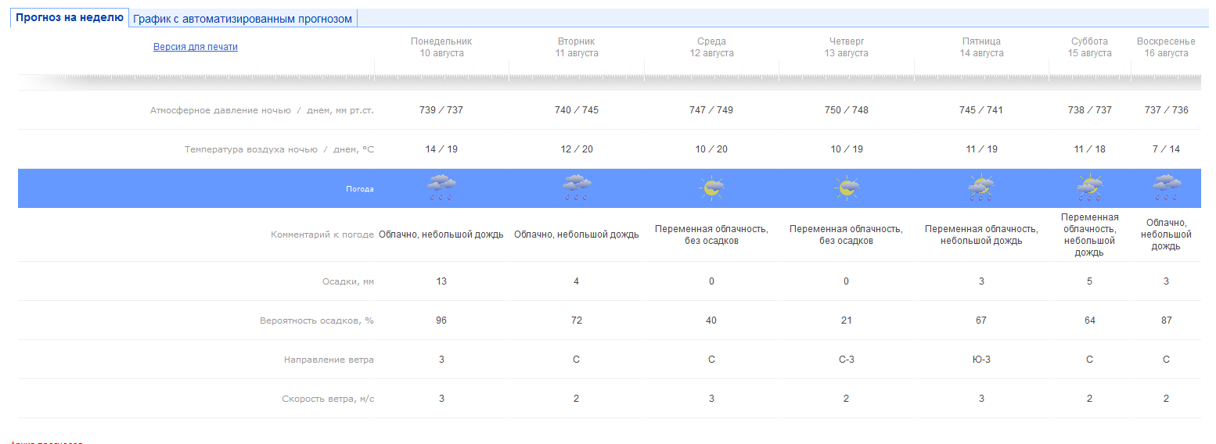The width and height of the screenshot is (1216, 444).
Task: Switch to Прогноз на неделю tab
Action: (x=70, y=18)
